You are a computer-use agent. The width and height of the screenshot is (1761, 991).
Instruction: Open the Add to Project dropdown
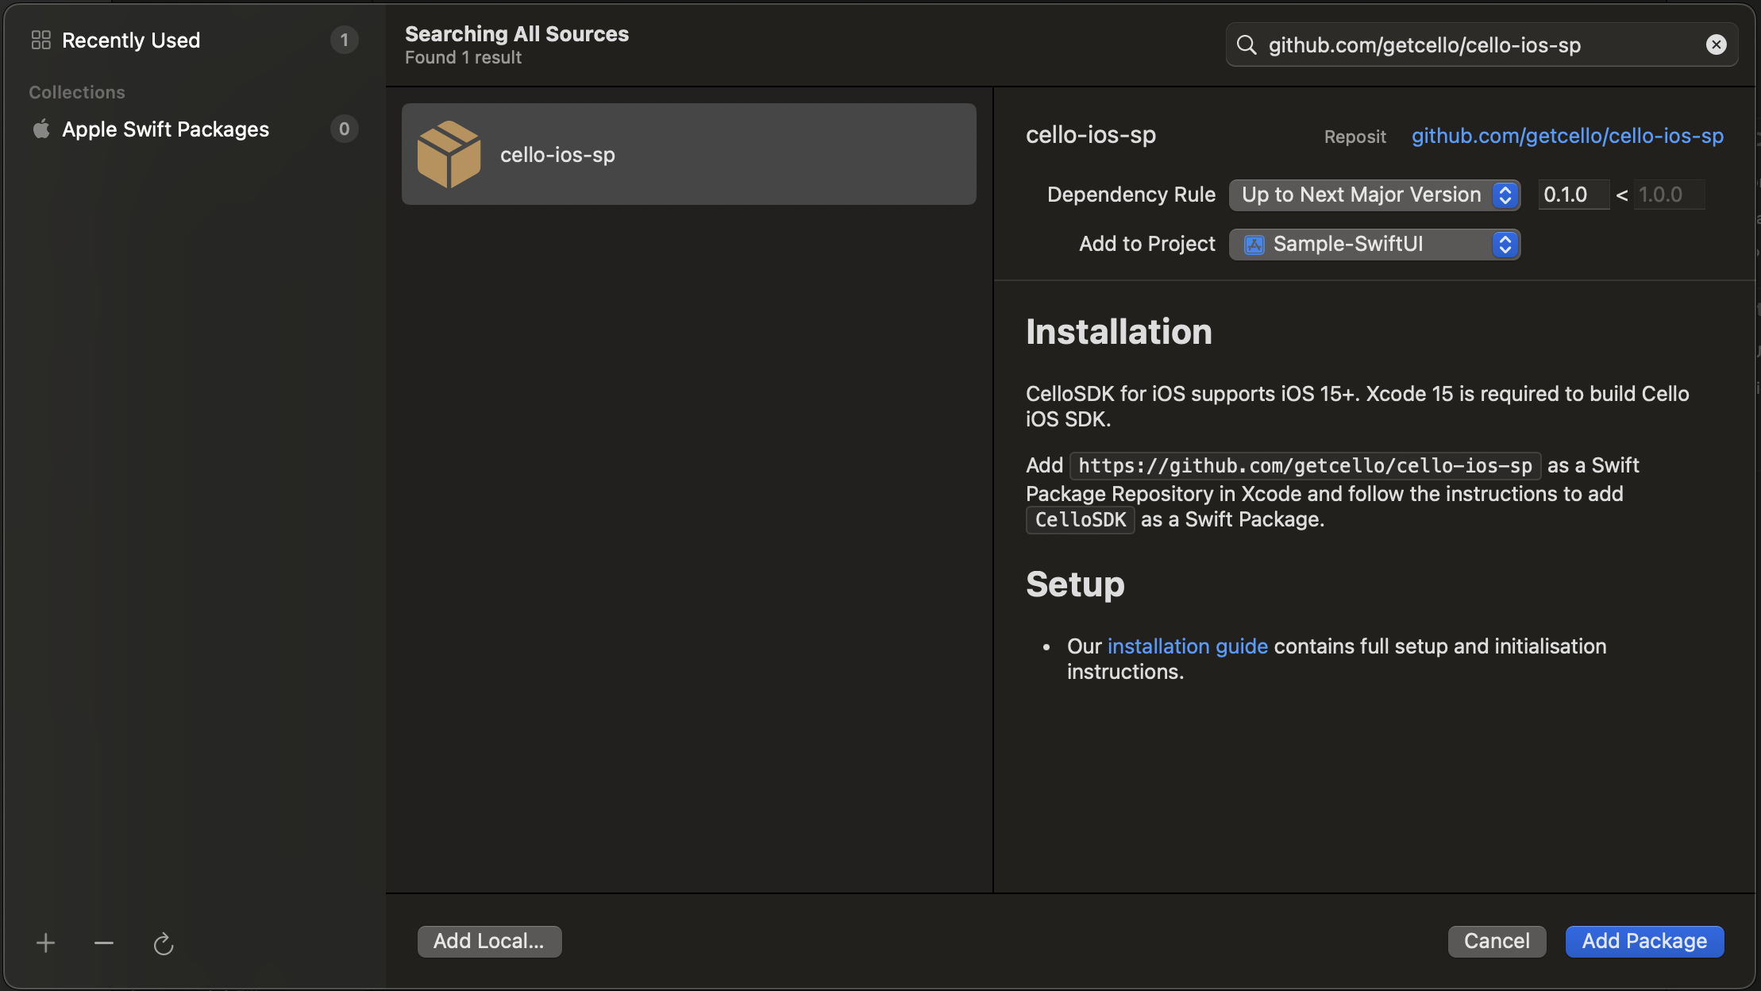[x=1374, y=244]
